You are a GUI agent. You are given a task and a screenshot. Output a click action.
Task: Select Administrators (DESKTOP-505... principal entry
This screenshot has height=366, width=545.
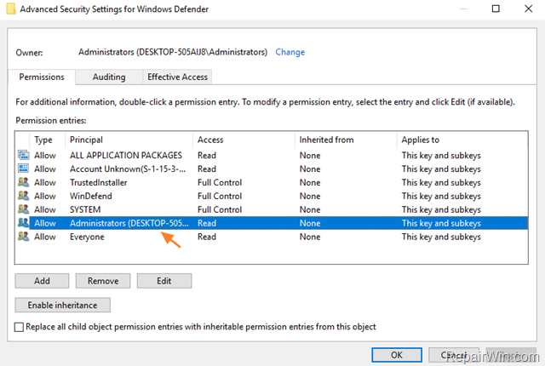(129, 223)
